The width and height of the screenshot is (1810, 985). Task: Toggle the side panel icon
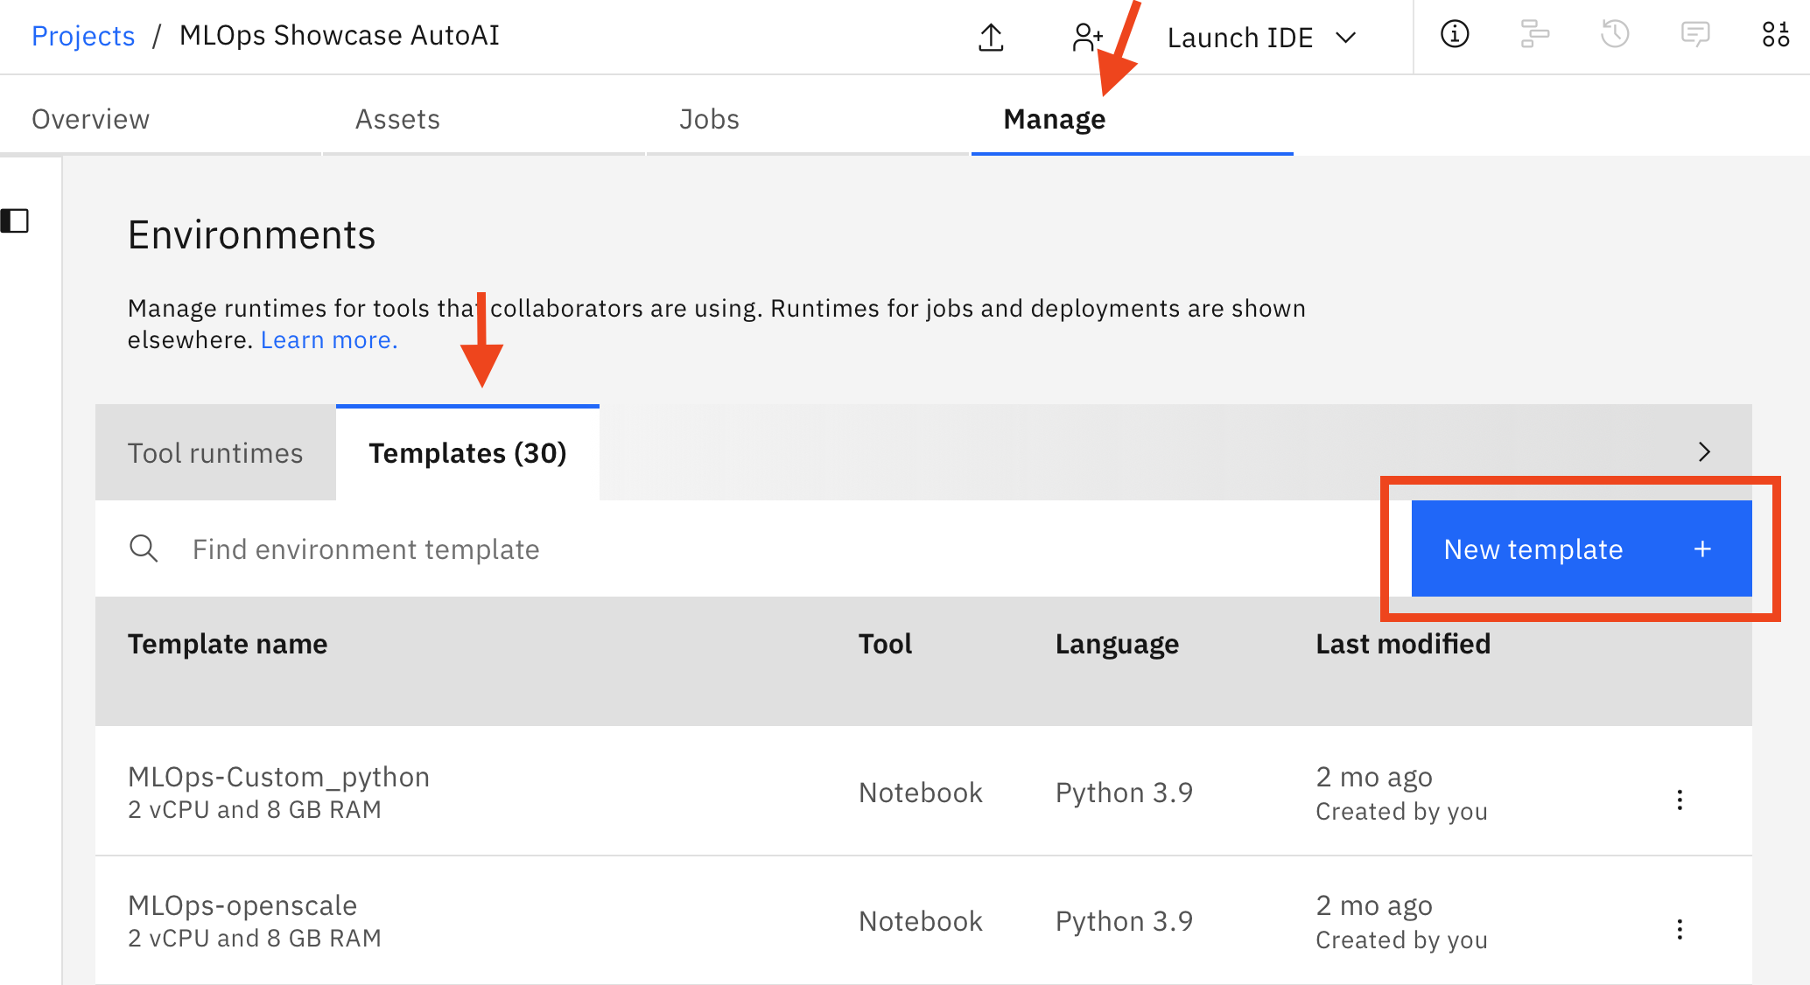coord(15,220)
